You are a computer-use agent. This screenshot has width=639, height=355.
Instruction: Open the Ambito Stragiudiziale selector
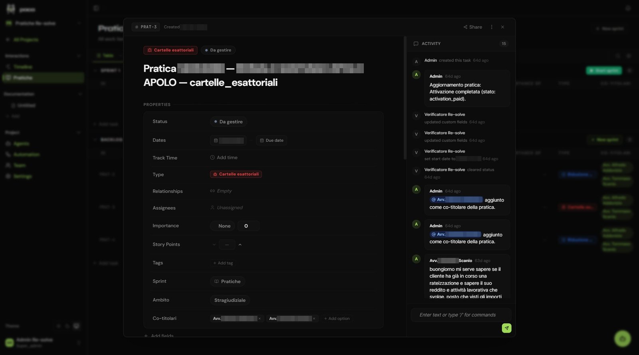(230, 300)
